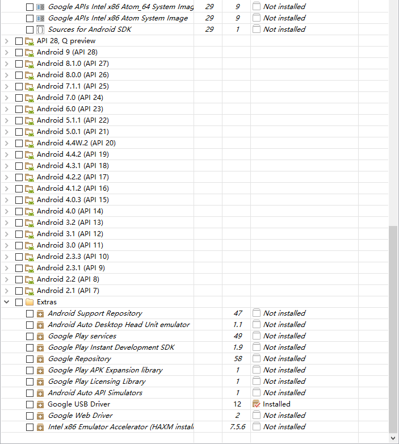Image resolution: width=399 pixels, height=444 pixels.
Task: Click the Android 8.1.0 (API 27) folder icon
Action: pyautogui.click(x=30, y=64)
